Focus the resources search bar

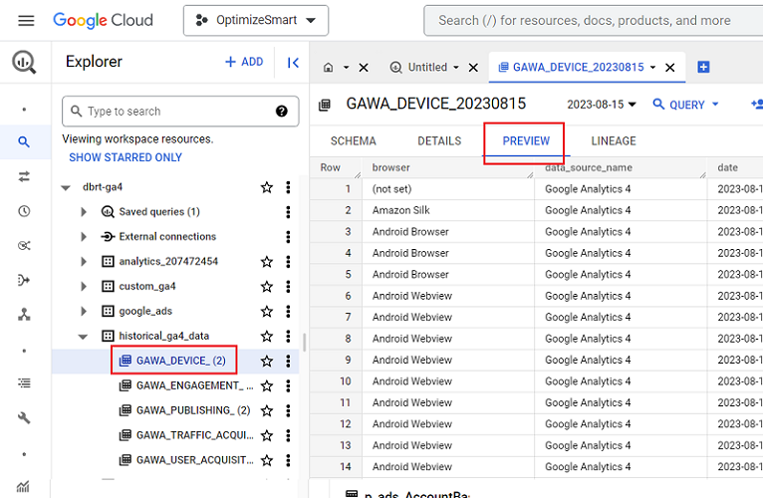point(594,21)
